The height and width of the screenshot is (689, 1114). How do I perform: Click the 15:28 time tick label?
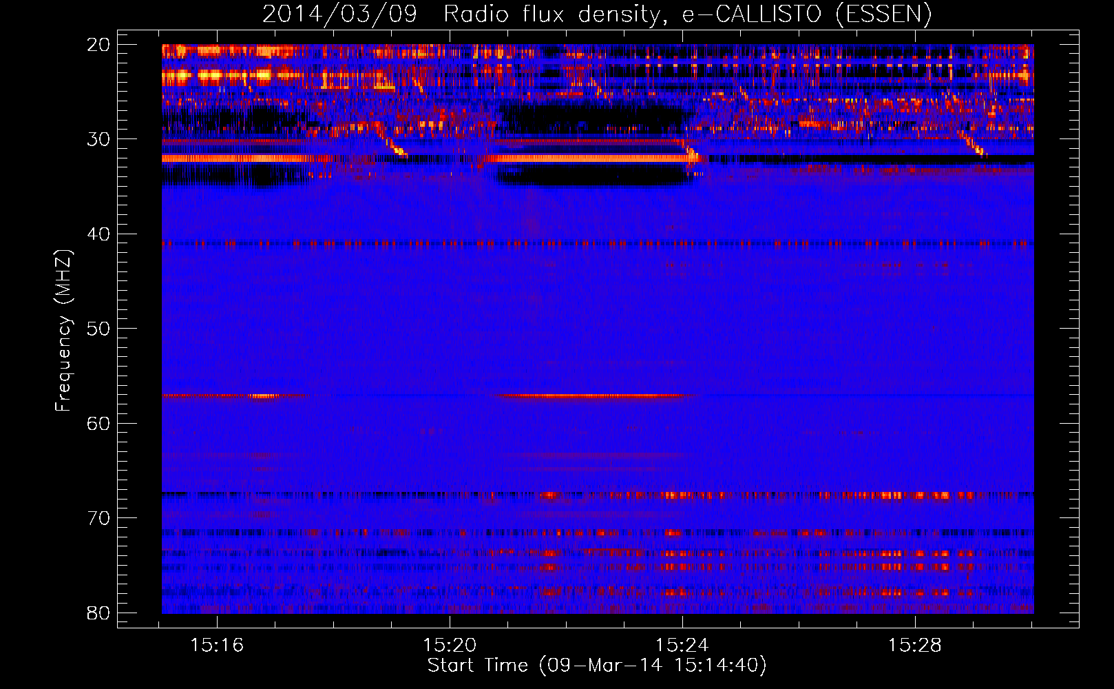[x=915, y=646]
